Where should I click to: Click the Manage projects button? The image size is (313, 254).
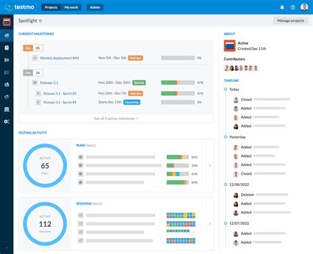[x=291, y=21]
